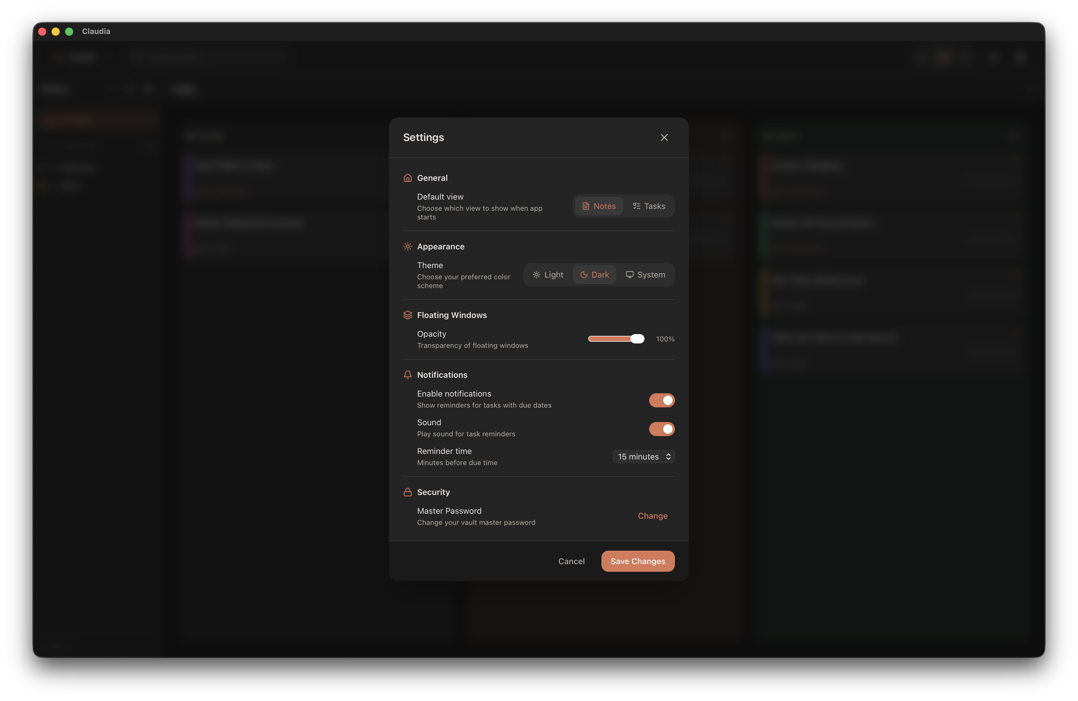This screenshot has height=701, width=1078.
Task: Click Save Changes
Action: (638, 561)
